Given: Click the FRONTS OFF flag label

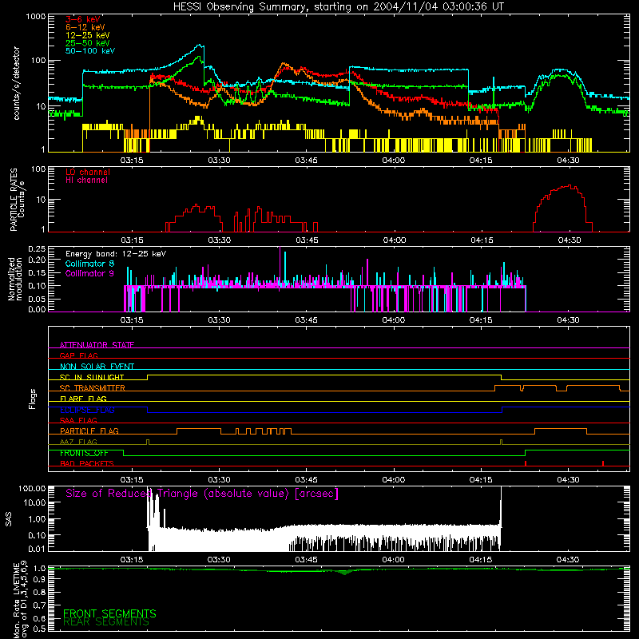Looking at the screenshot, I should coord(84,453).
